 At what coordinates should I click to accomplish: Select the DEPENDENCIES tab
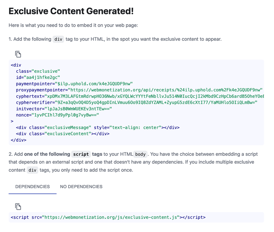click(32, 187)
